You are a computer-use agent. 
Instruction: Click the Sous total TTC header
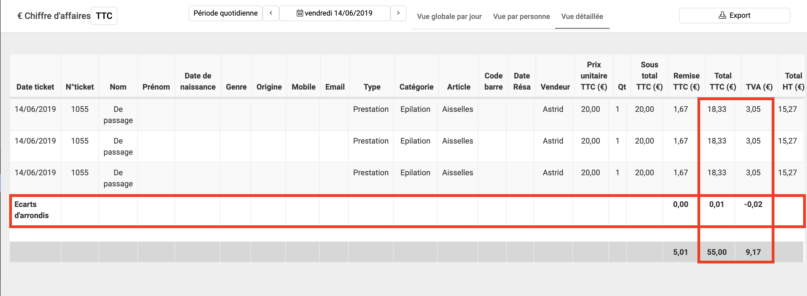(649, 76)
